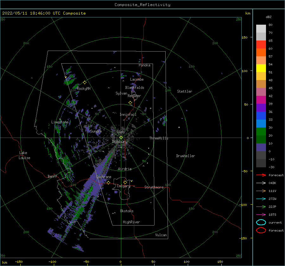Select the light blue 33 dBZ swatch

coord(261,123)
